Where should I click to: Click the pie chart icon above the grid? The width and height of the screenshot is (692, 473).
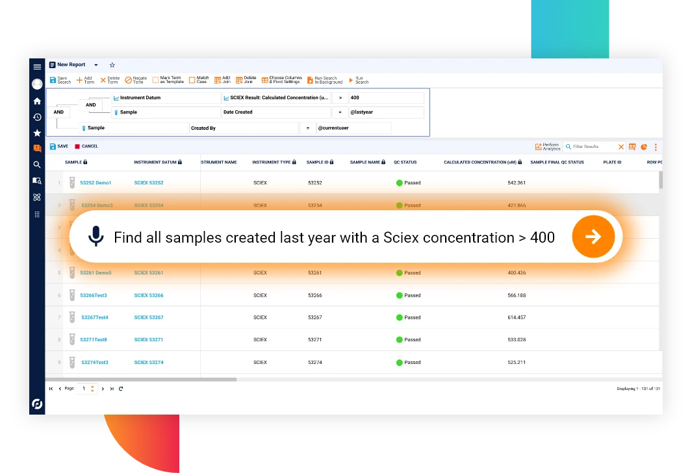coord(643,147)
